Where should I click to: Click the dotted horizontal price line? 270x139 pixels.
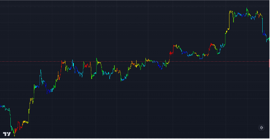pyautogui.click(x=134, y=61)
